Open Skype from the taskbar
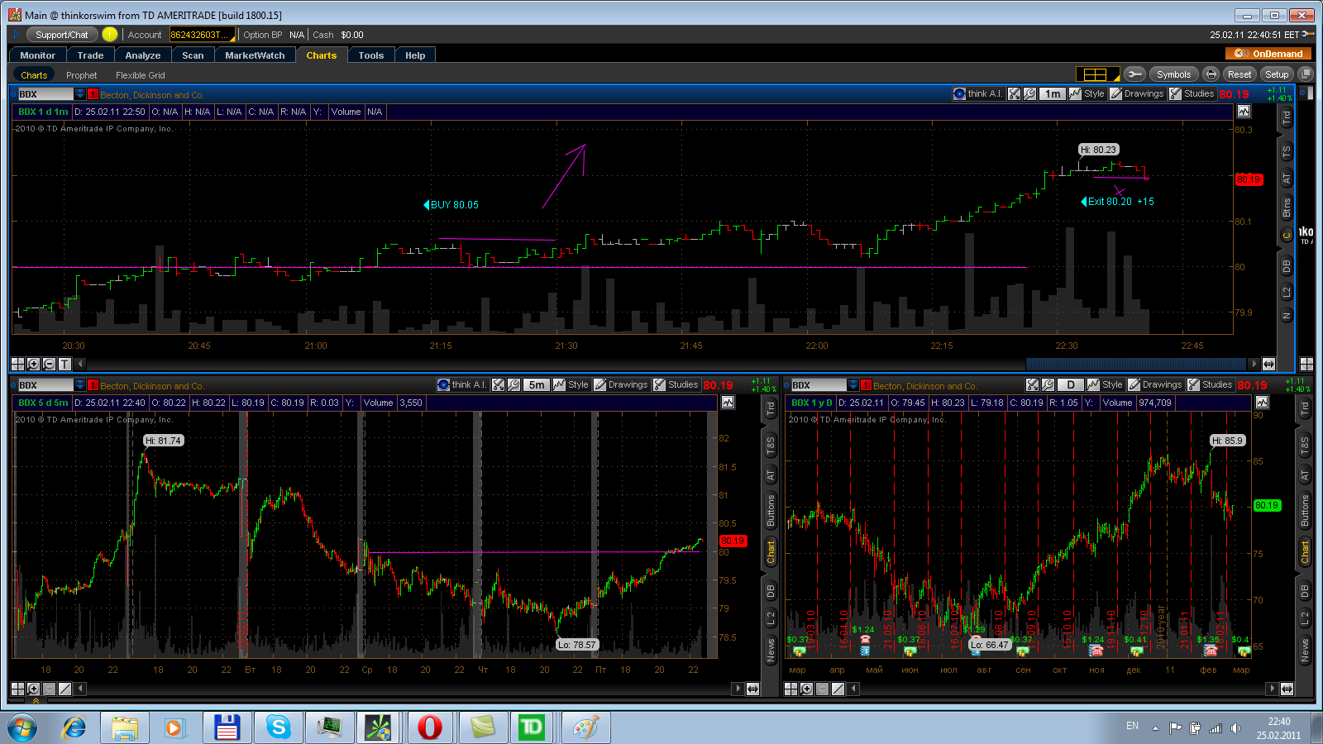This screenshot has height=744, width=1323. tap(279, 727)
